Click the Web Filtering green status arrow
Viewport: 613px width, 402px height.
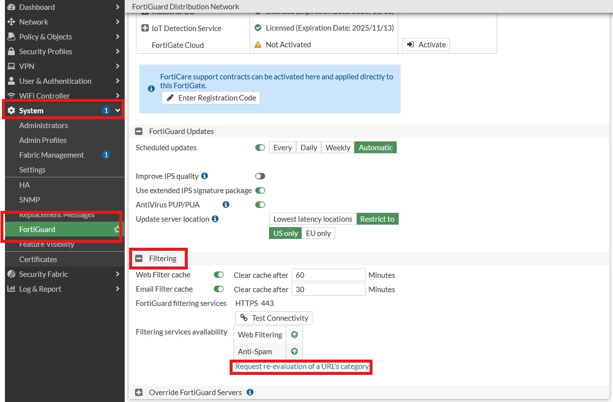click(x=294, y=335)
